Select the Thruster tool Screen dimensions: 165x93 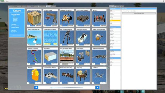115,45
